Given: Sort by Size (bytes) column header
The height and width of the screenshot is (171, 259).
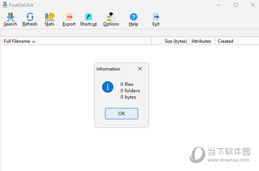Looking at the screenshot, I should click(170, 41).
